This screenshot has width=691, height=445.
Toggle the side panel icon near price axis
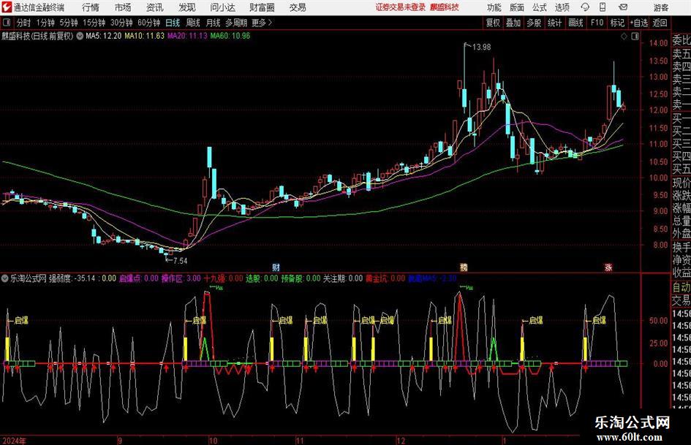coord(635,37)
